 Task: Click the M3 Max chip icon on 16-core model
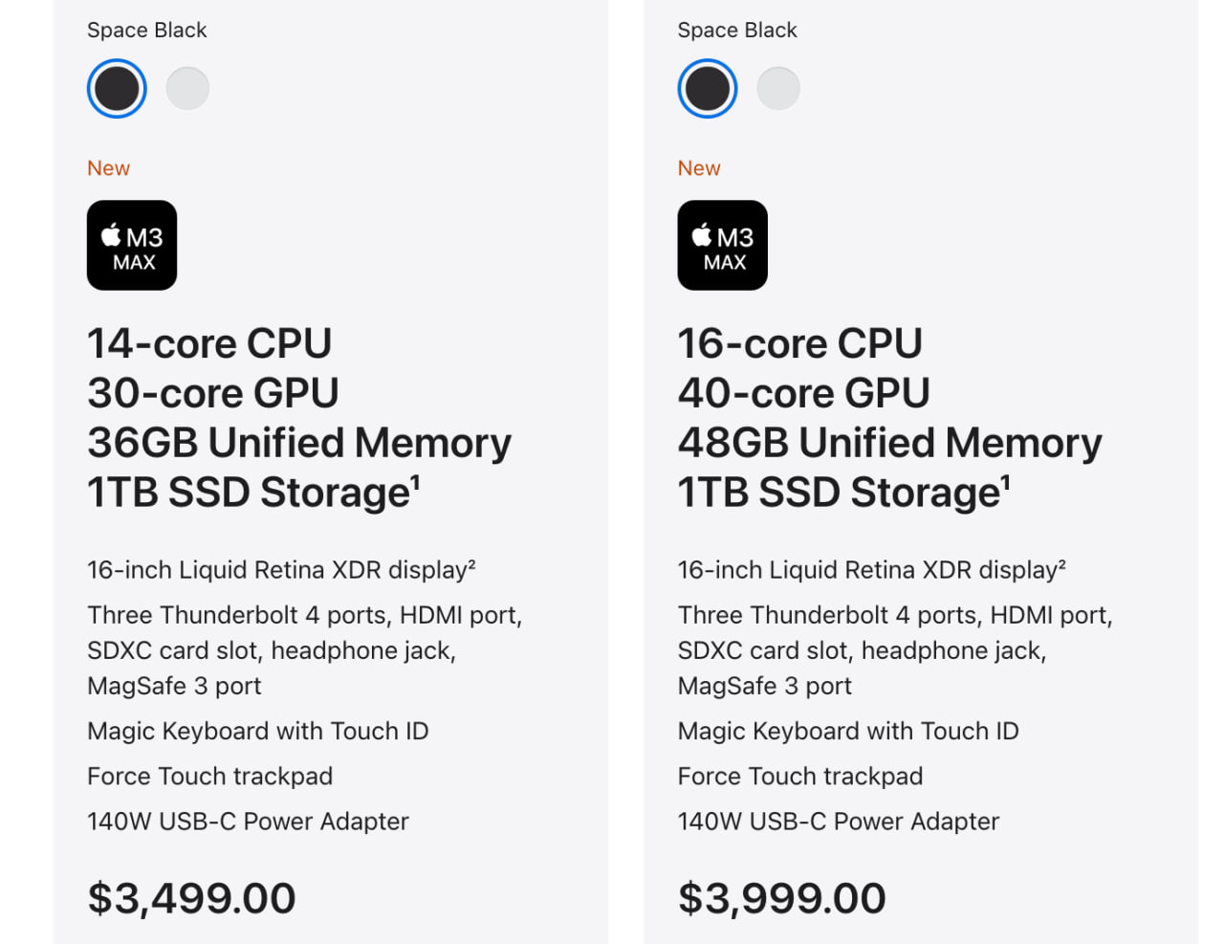(x=723, y=245)
